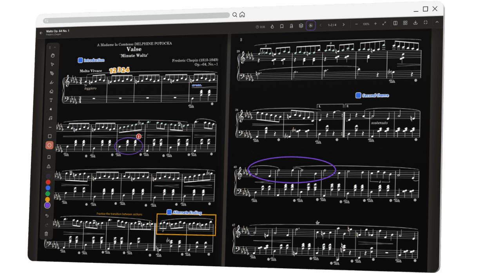Click the Undo arrow in annotation toolbar
Viewport: 486px width, 273px height.
click(47, 216)
